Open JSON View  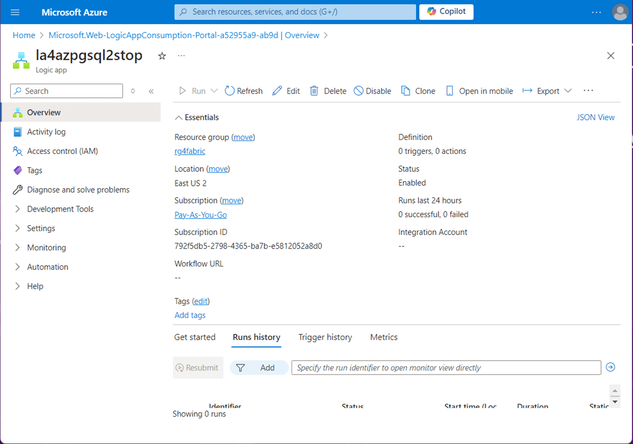click(x=595, y=118)
